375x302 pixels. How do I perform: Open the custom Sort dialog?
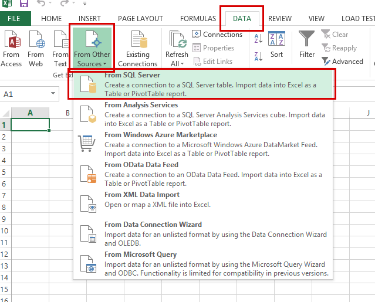point(277,45)
